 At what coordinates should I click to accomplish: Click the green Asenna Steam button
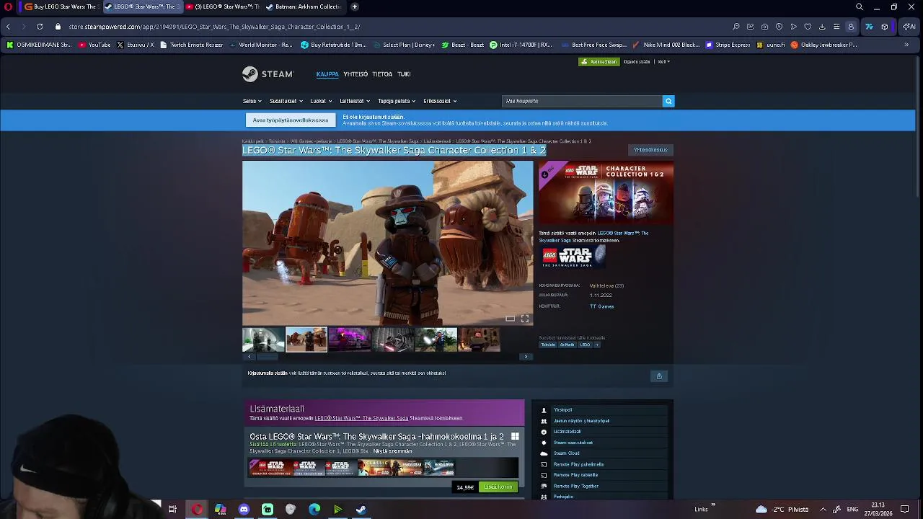[599, 62]
